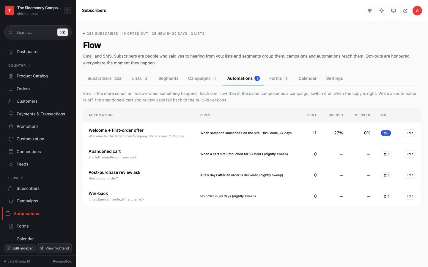428x267 pixels.
Task: Open Feeds in the sidebar
Action: 38,164
